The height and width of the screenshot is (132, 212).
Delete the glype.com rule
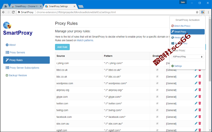point(200,96)
